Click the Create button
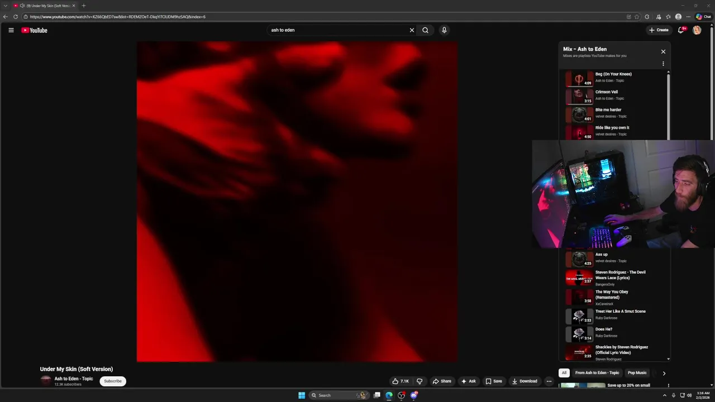The height and width of the screenshot is (402, 715). click(x=659, y=30)
